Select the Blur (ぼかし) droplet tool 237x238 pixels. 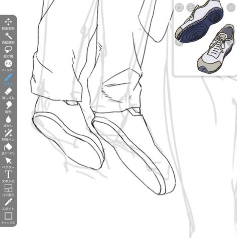click(x=8, y=119)
